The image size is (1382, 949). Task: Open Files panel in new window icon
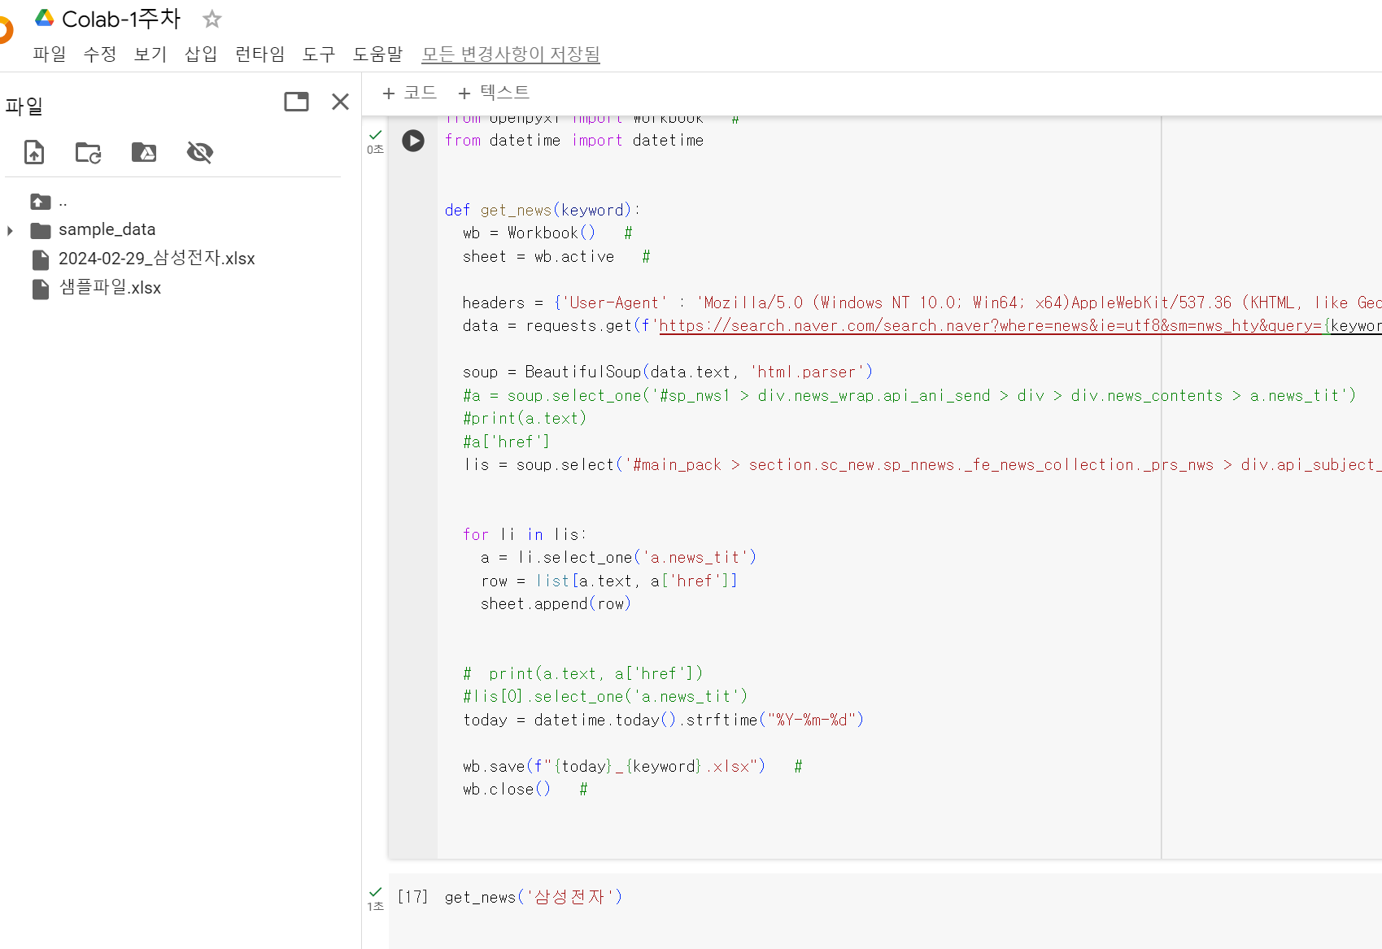coord(296,102)
